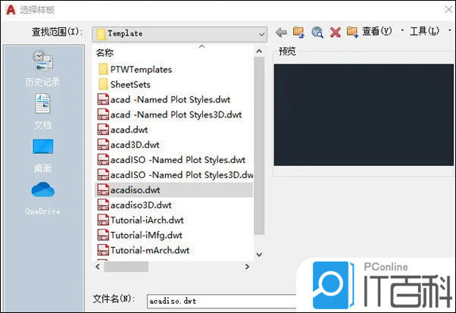Sort list by 名称 column header
Screen dimensions: 456x313
[105, 52]
